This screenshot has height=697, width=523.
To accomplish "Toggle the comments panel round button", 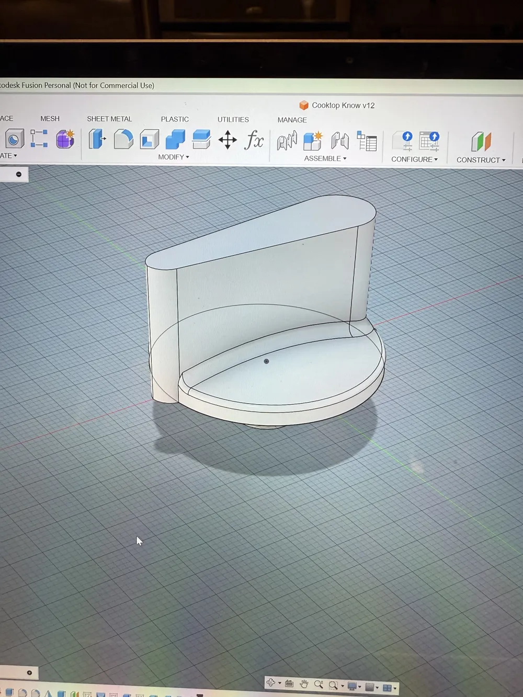I will click(29, 673).
